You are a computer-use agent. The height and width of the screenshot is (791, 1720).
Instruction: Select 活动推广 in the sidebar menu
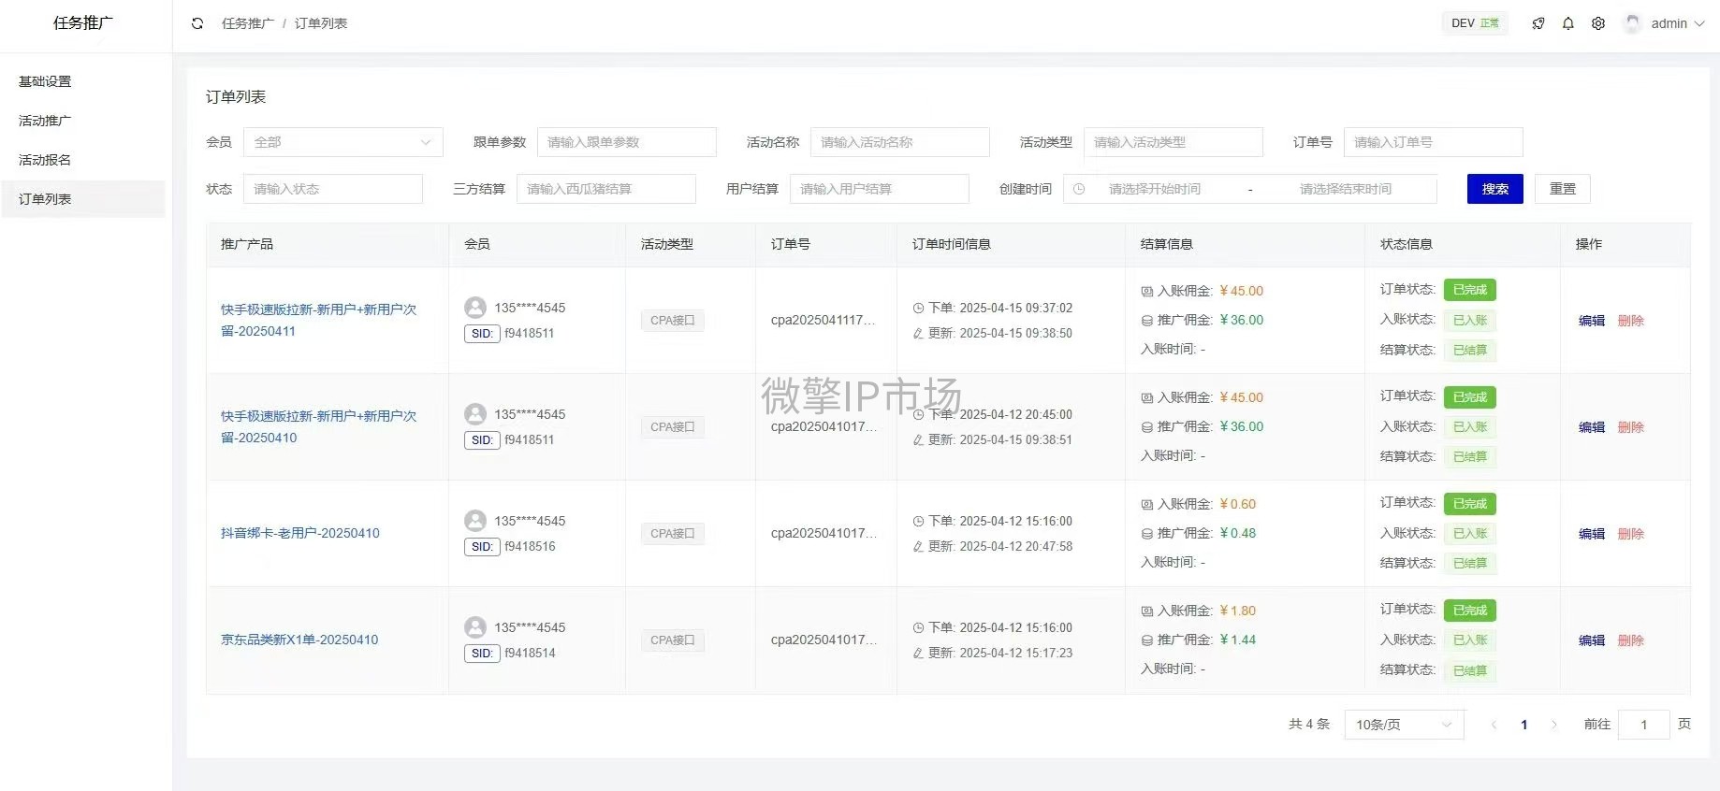pyautogui.click(x=45, y=121)
